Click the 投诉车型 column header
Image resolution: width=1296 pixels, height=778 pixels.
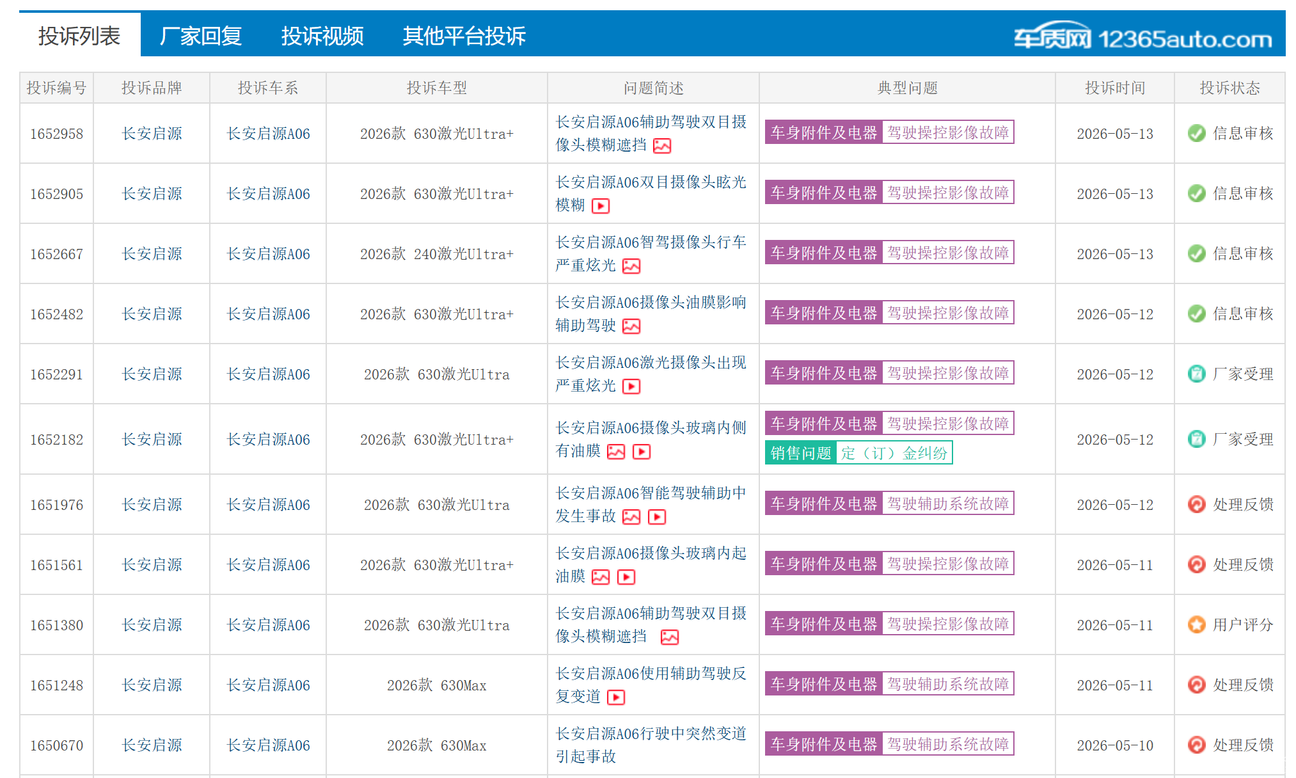click(437, 88)
